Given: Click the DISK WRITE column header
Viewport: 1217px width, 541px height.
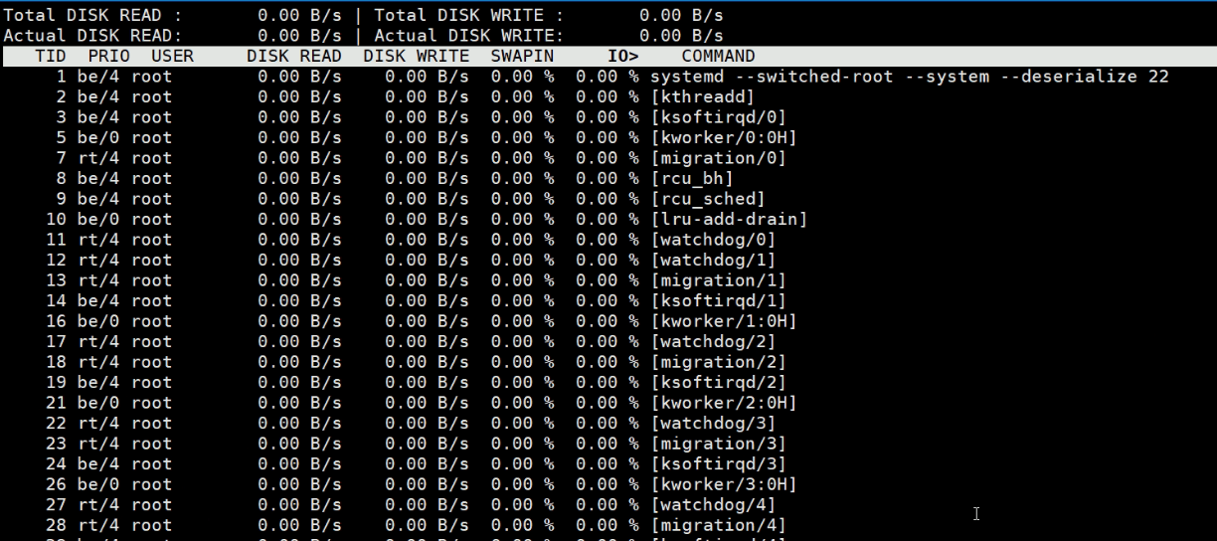Looking at the screenshot, I should (416, 57).
